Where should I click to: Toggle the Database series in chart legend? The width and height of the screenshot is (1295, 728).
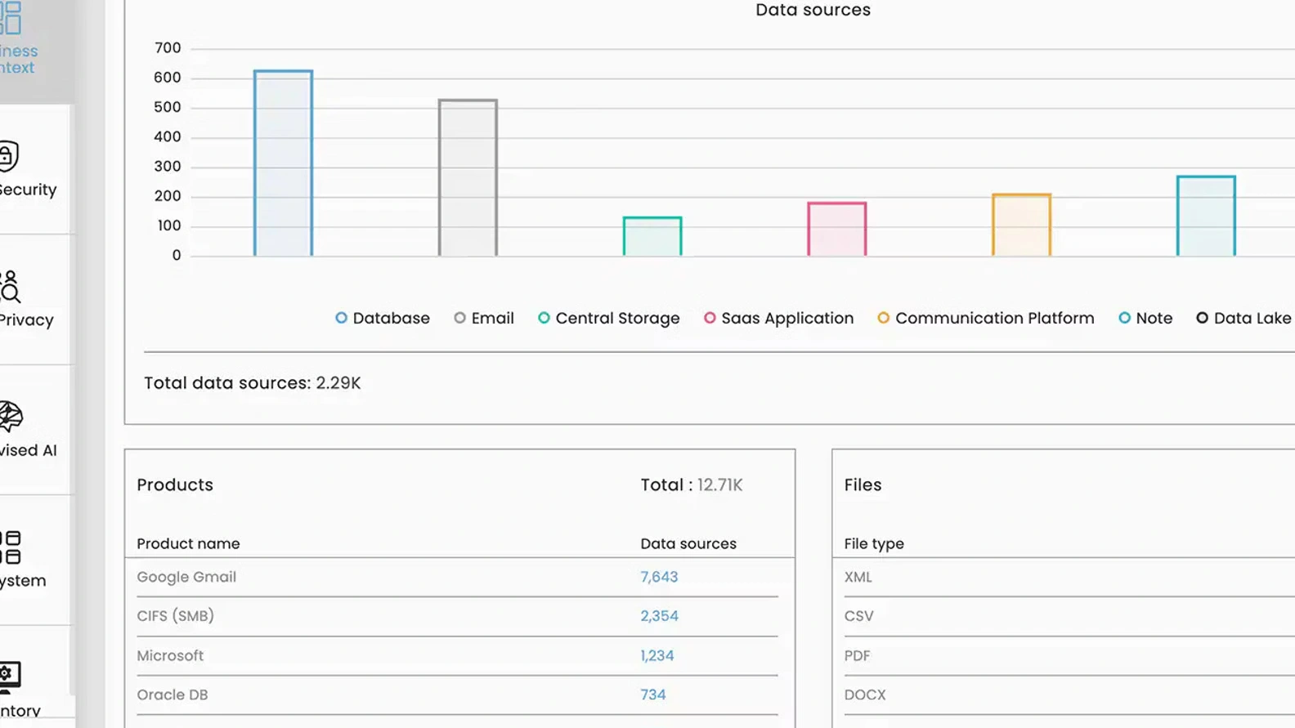(x=382, y=318)
